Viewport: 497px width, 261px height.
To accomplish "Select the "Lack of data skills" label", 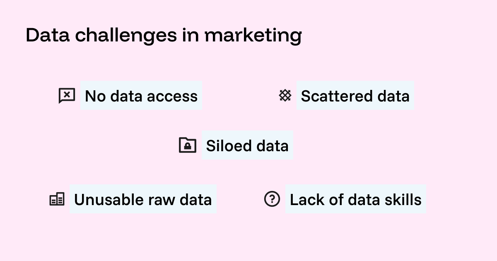I will click(355, 200).
